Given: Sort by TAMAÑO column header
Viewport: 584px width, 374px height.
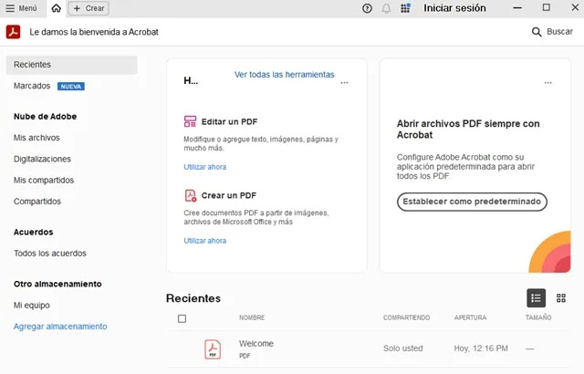Looking at the screenshot, I should [x=538, y=317].
